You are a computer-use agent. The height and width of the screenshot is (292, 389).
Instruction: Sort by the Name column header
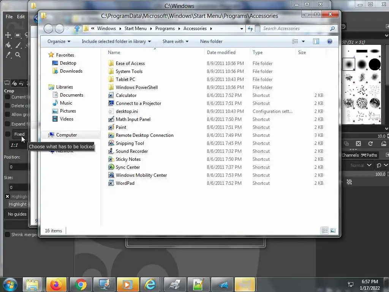(114, 52)
